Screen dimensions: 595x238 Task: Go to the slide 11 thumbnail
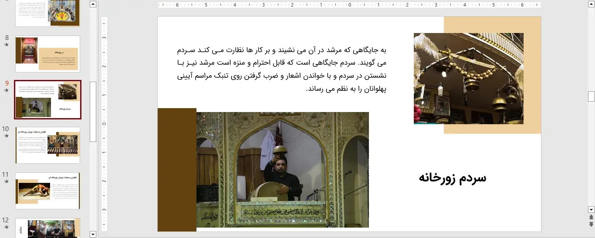pos(48,191)
